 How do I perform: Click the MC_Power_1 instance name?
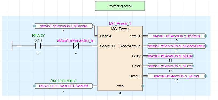(120, 24)
